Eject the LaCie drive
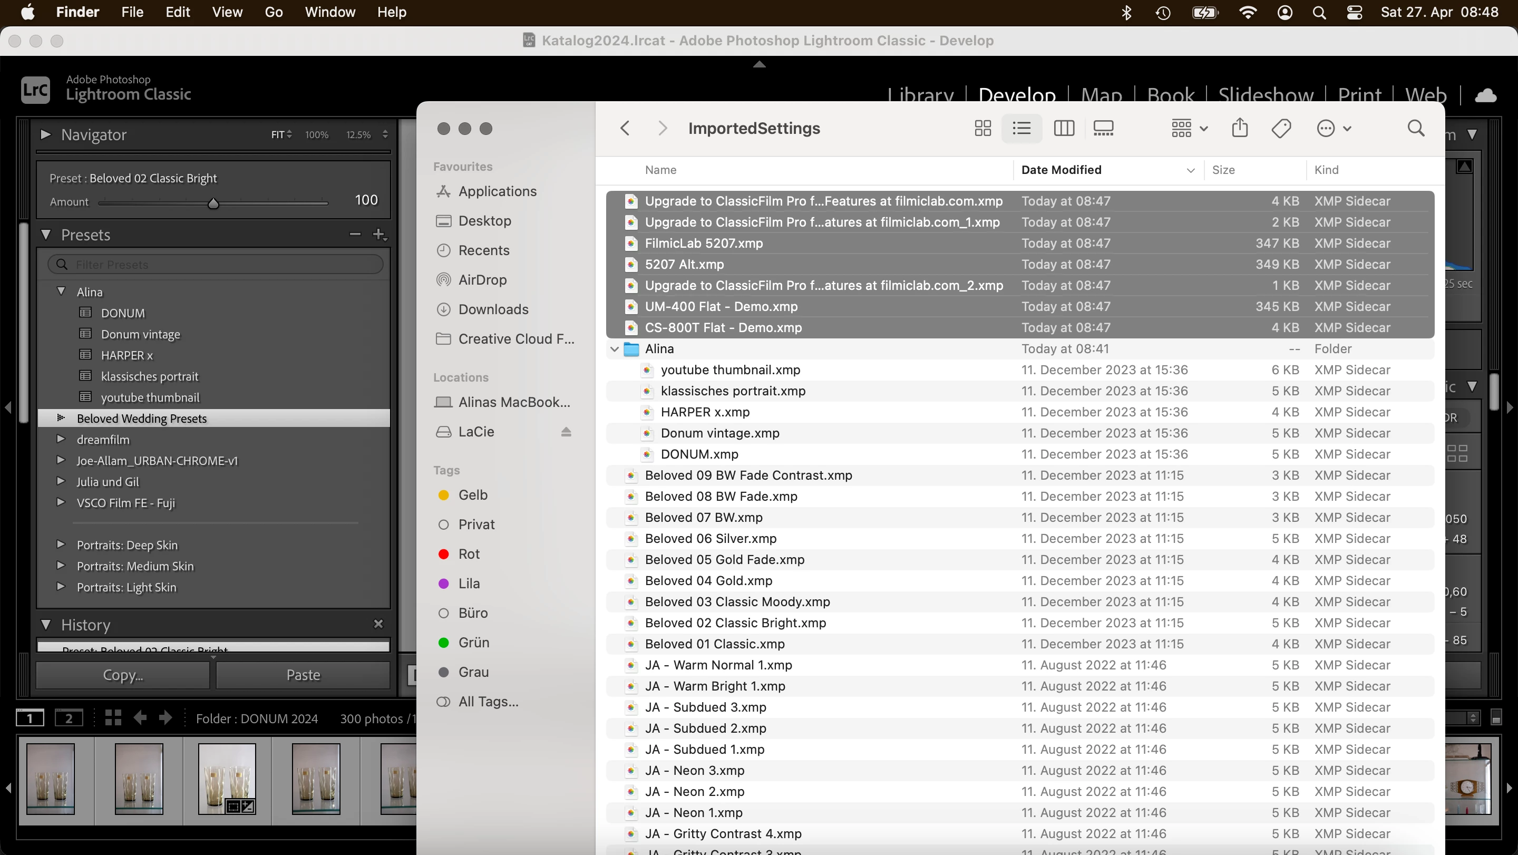This screenshot has height=855, width=1518. tap(566, 432)
